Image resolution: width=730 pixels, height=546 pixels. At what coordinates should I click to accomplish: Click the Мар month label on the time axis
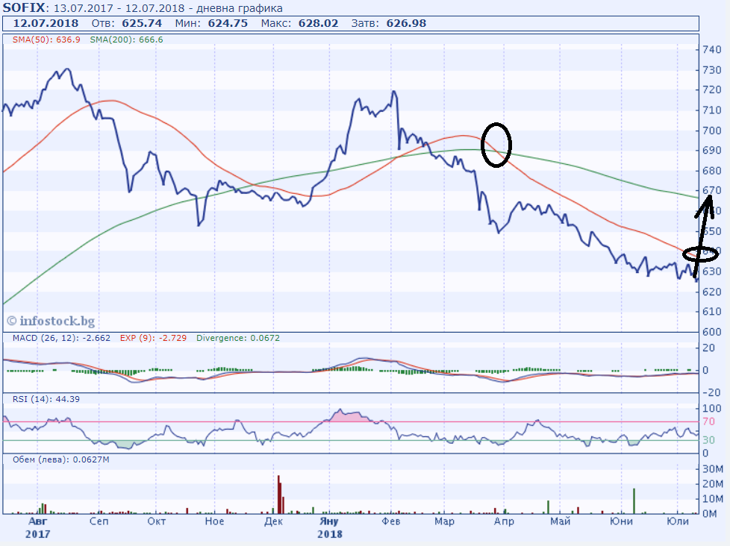tap(445, 521)
